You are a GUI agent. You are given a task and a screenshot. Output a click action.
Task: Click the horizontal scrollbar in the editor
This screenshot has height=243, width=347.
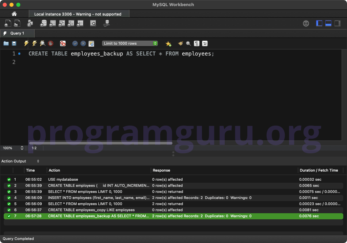click(101, 143)
